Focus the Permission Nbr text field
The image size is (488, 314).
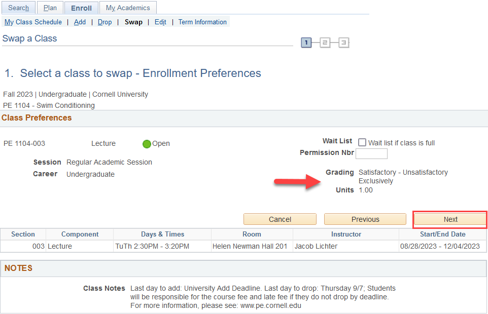pyautogui.click(x=371, y=153)
